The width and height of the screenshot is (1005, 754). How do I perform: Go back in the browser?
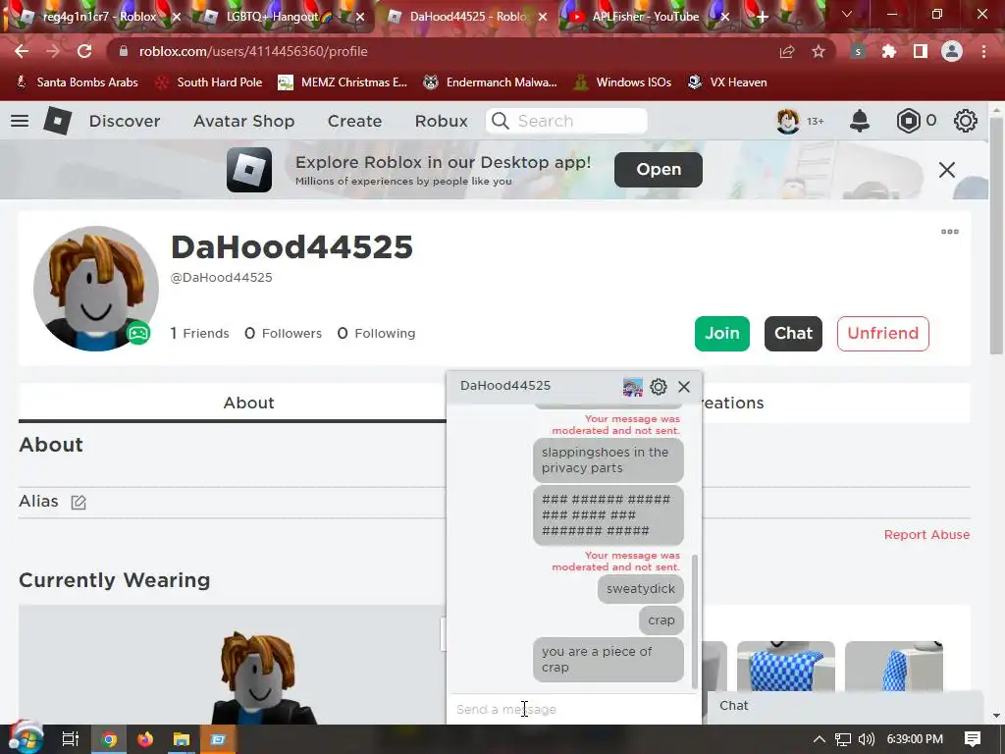coord(22,51)
